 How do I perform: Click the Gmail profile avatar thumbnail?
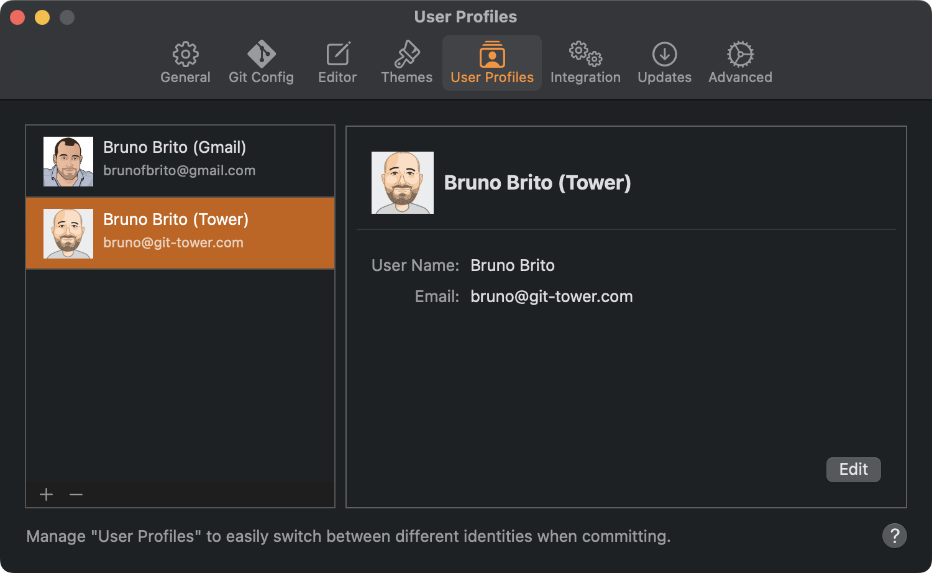click(68, 162)
